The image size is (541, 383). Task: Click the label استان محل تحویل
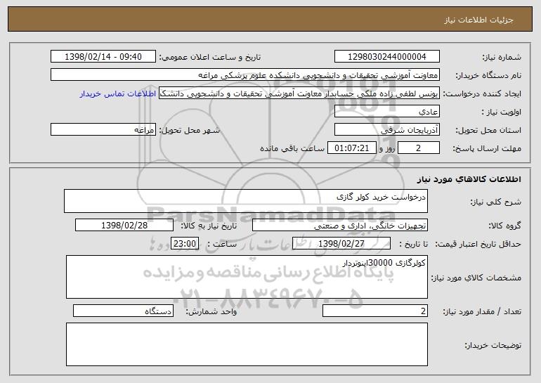(x=488, y=131)
